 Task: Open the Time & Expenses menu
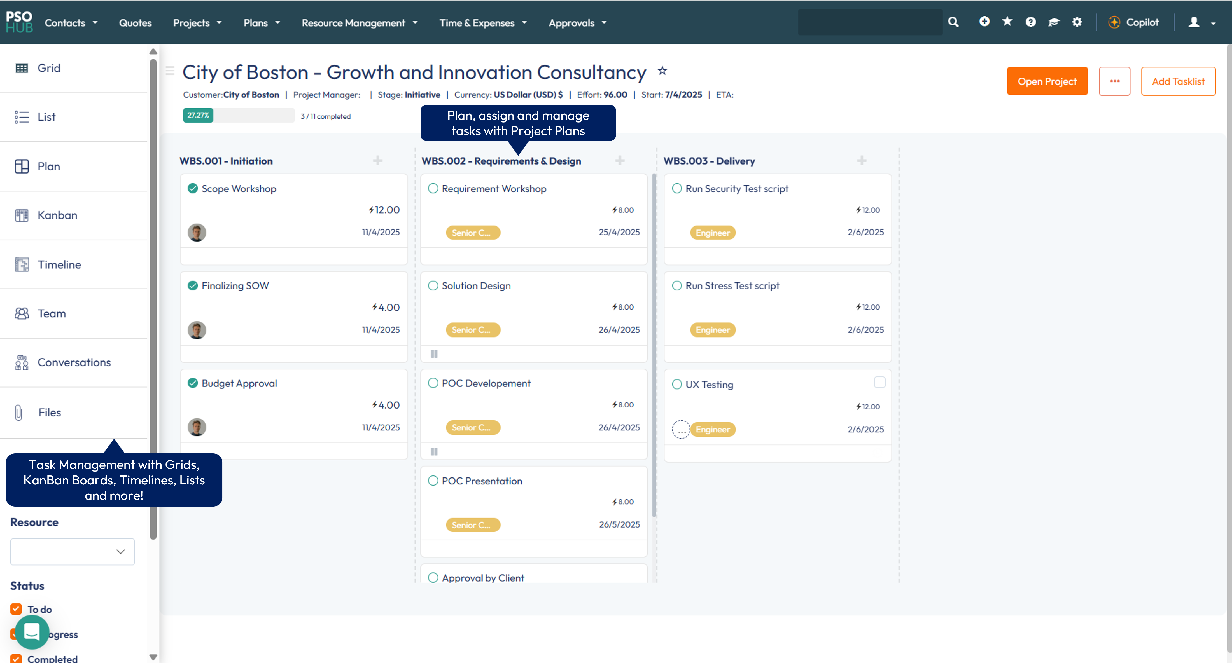(x=482, y=22)
